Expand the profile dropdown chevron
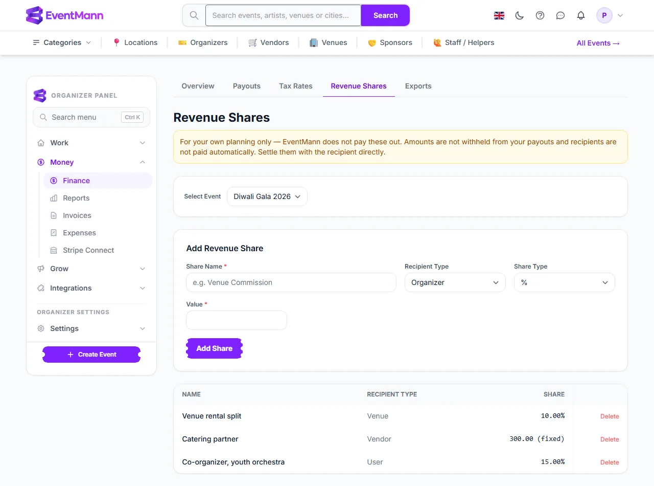Image resolution: width=654 pixels, height=486 pixels. click(x=620, y=15)
